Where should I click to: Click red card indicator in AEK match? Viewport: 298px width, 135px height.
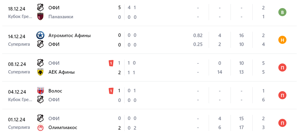coord(111,63)
